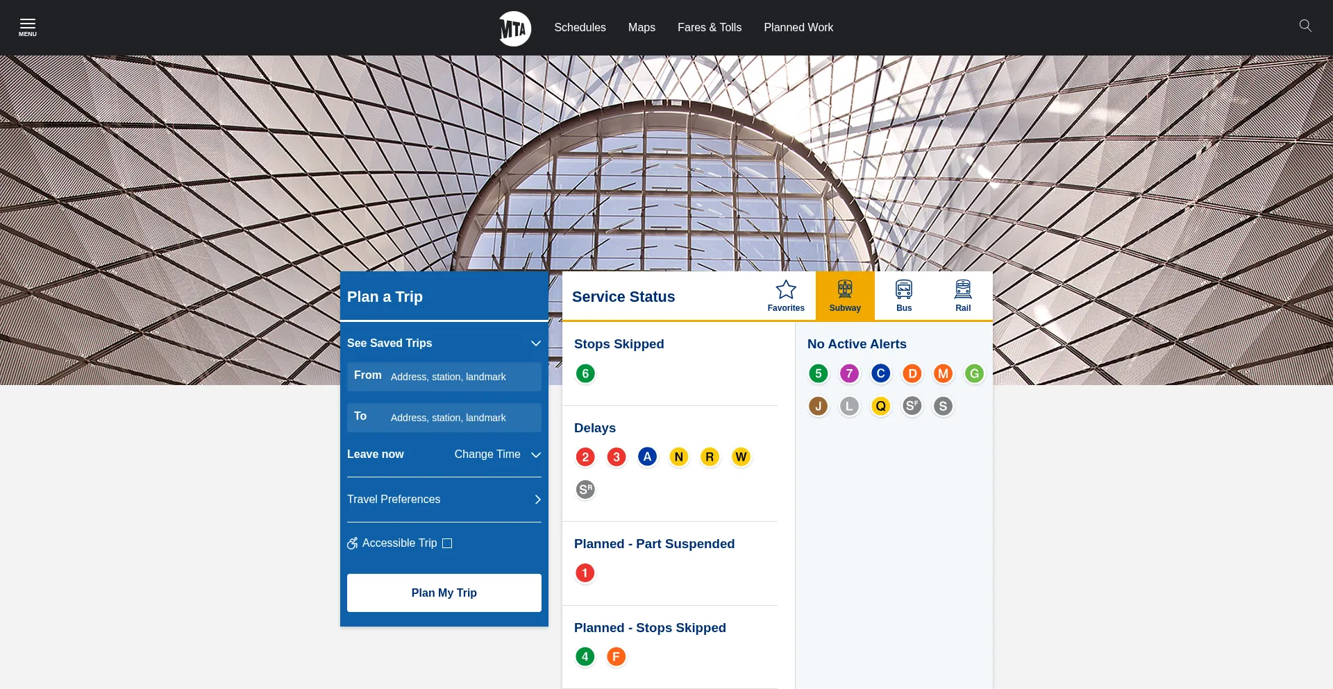This screenshot has height=689, width=1333.
Task: Select the Subway train icon tab
Action: point(845,296)
